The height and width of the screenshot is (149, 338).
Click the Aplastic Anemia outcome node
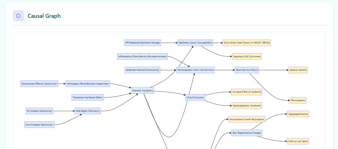coord(298,70)
